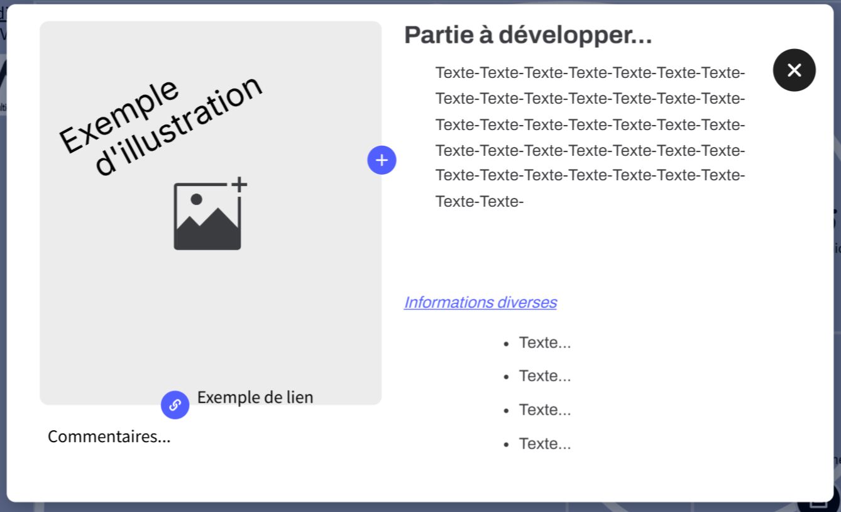Screen dimensions: 841x512
Task: Close the popup with the X button
Action: [794, 70]
